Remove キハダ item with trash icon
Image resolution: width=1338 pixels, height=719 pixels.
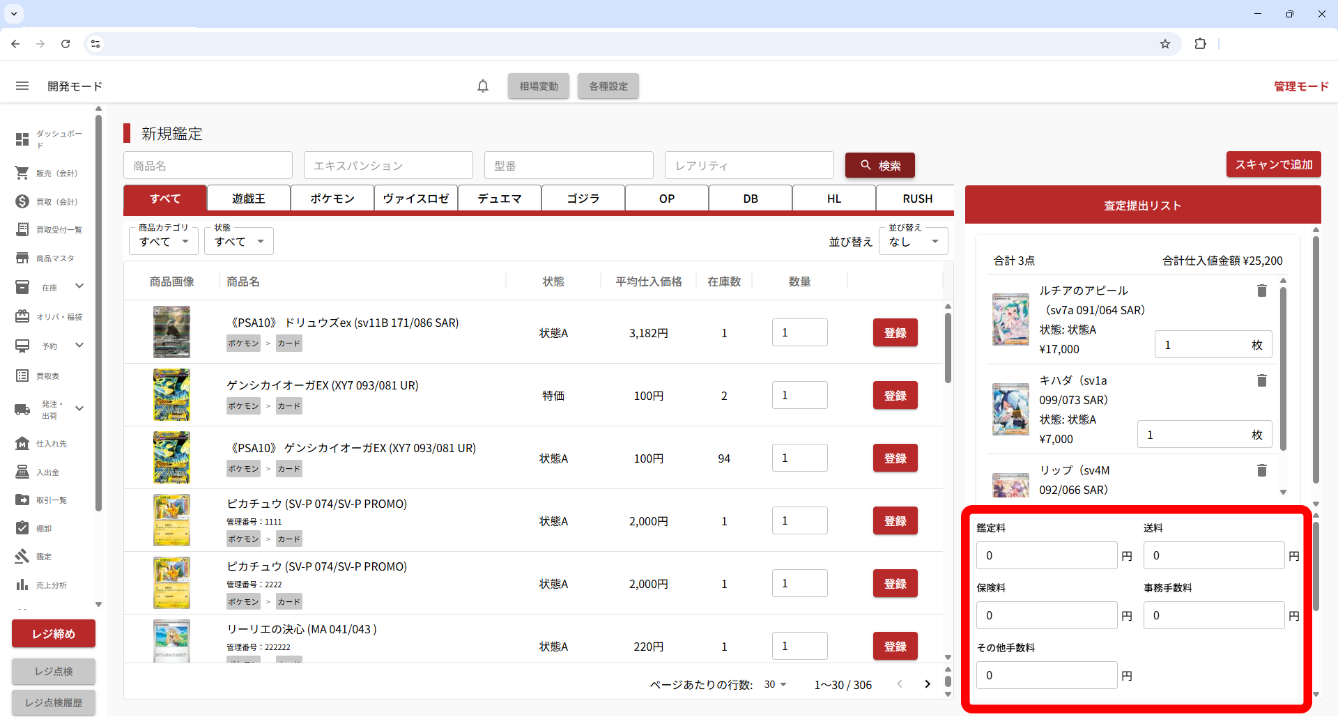[1261, 380]
